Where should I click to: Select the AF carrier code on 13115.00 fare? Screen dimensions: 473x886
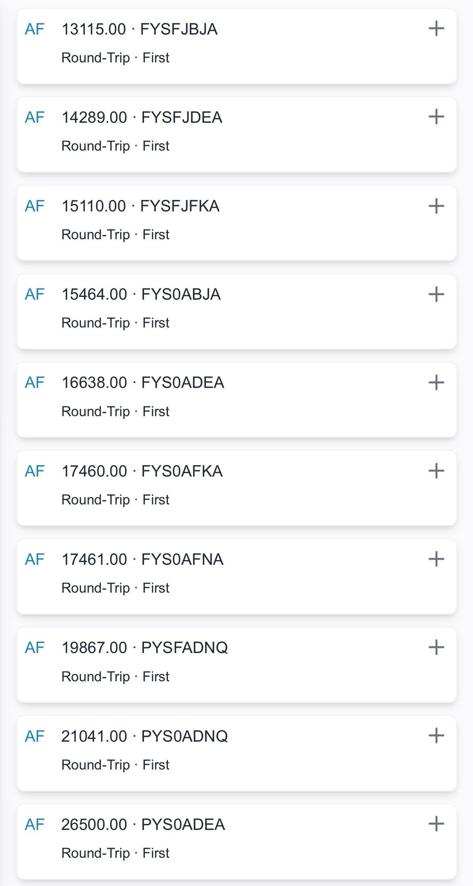35,29
